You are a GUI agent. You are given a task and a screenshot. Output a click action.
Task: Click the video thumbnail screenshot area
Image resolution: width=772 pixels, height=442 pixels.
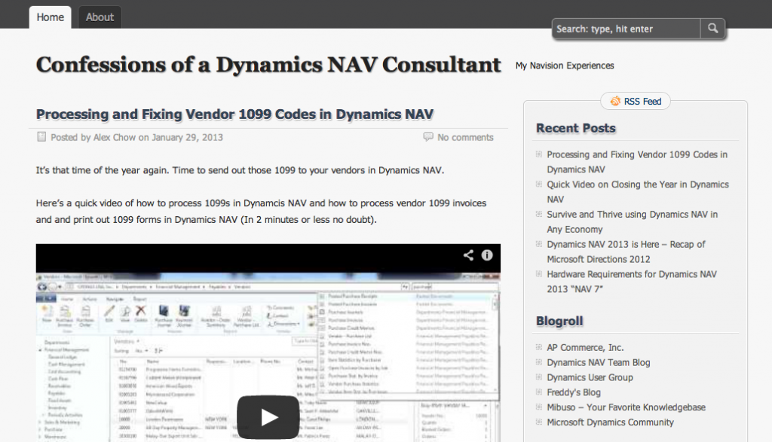[x=268, y=343]
